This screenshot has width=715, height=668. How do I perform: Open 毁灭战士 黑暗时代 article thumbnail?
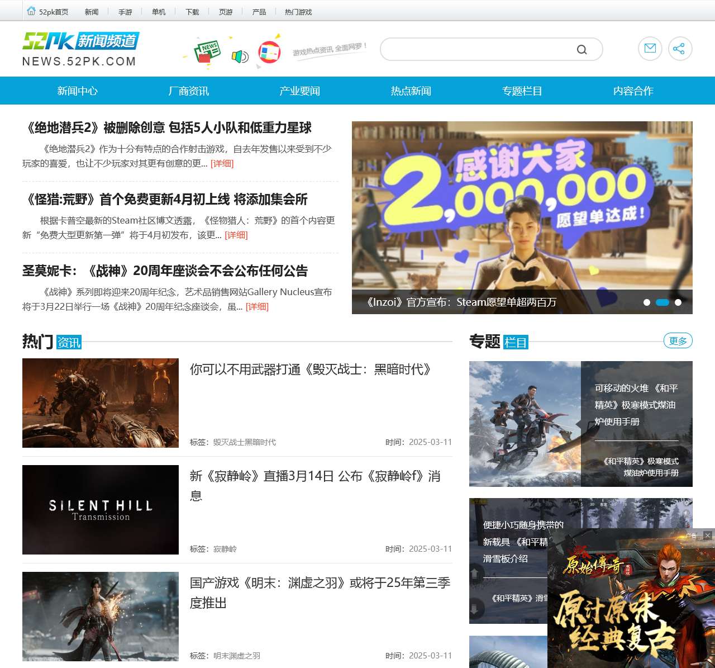tap(101, 403)
